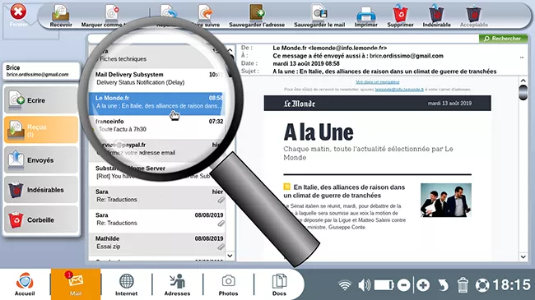Go to Accueil home screen
This screenshot has height=300, width=535.
[x=25, y=284]
